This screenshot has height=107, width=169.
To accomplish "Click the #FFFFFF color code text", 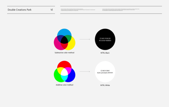I will pos(110,73).
